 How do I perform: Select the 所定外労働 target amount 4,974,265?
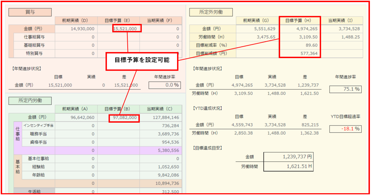click(300, 29)
